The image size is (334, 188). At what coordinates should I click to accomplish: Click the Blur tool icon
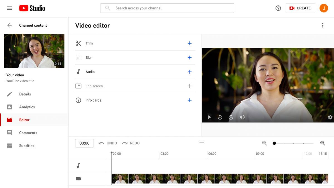(x=78, y=57)
